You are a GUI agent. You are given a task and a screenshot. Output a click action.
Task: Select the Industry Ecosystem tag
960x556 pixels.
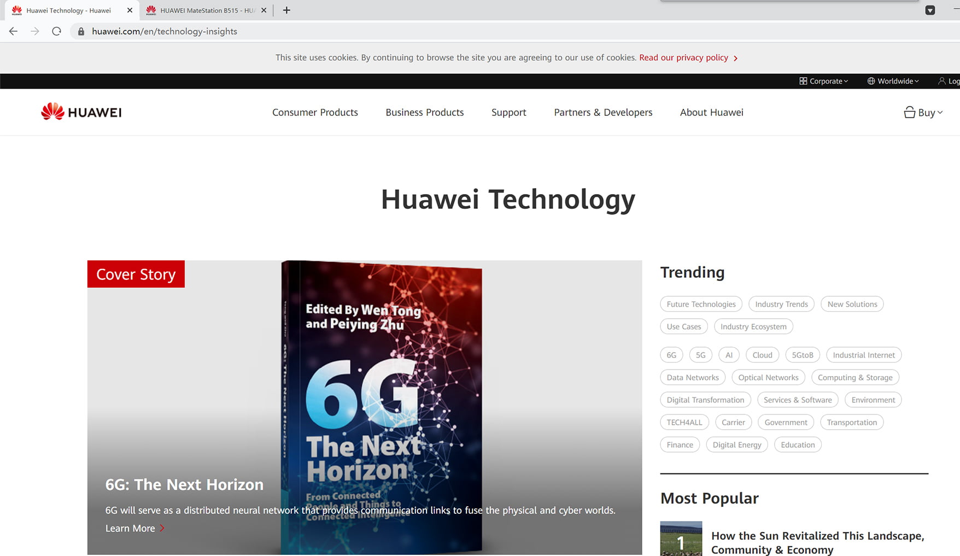[x=753, y=326]
